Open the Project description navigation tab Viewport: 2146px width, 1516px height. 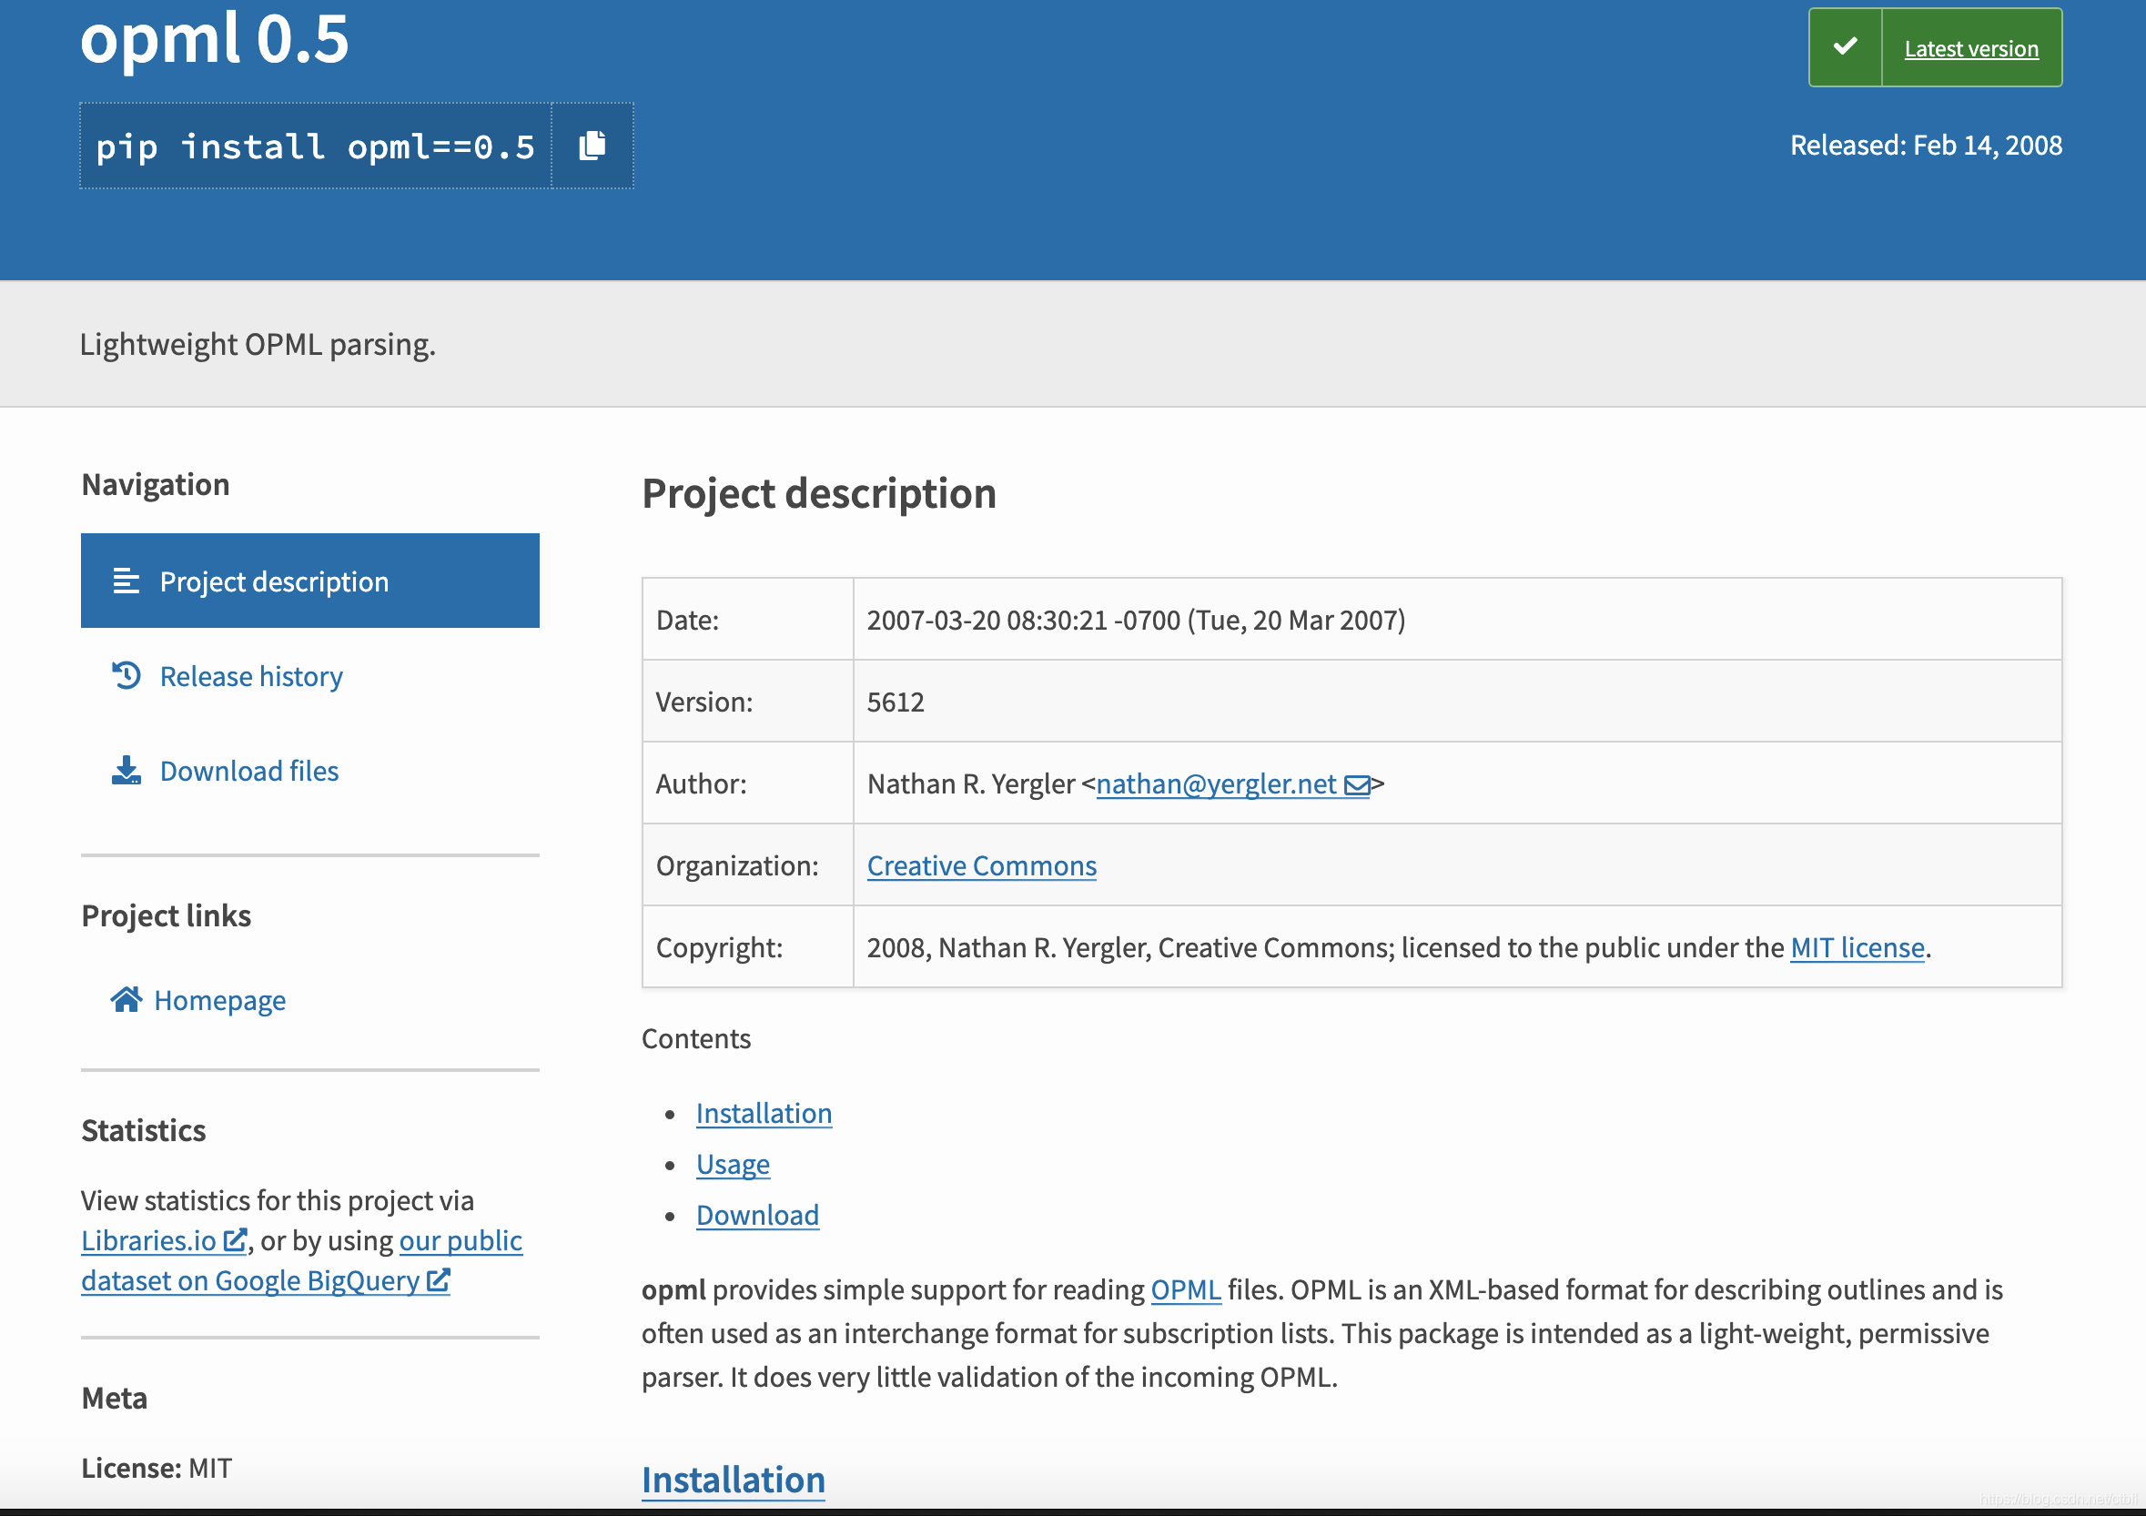tap(274, 581)
